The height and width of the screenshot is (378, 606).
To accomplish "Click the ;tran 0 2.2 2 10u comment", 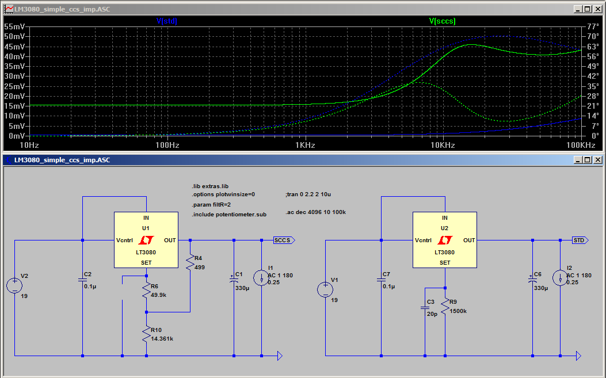I will [308, 194].
